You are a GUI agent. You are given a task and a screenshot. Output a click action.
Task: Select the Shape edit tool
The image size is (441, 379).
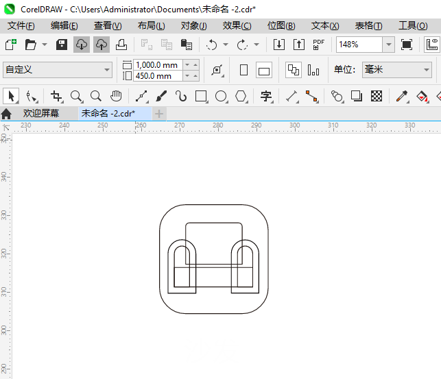tap(32, 97)
